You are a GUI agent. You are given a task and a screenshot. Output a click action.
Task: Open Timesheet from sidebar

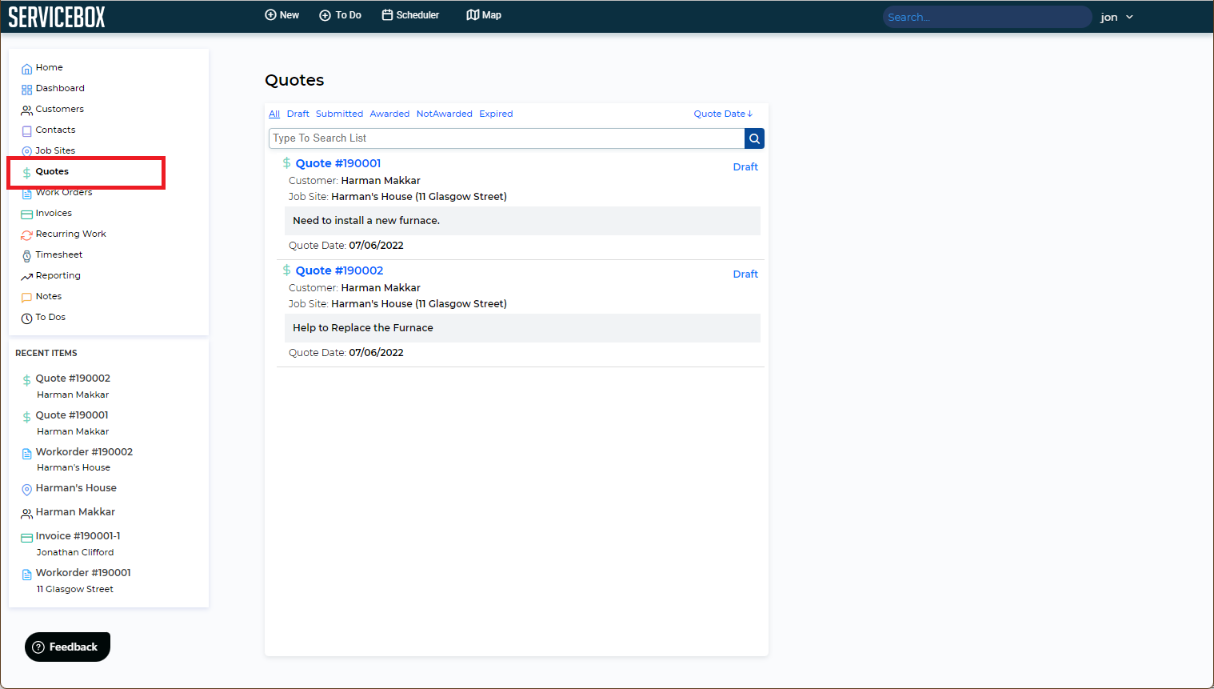coord(59,255)
